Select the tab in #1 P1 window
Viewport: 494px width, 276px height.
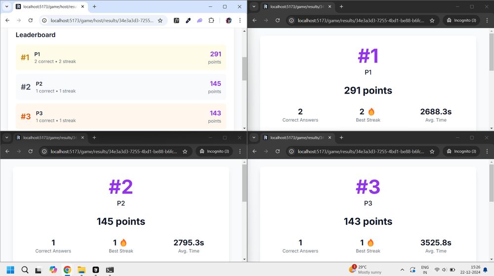pos(298,6)
